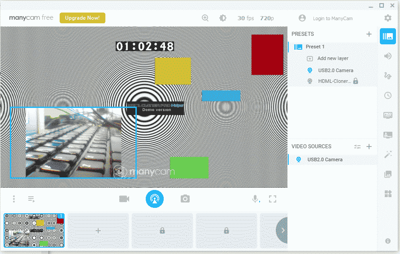Enter fullscreen mode

pos(273,199)
